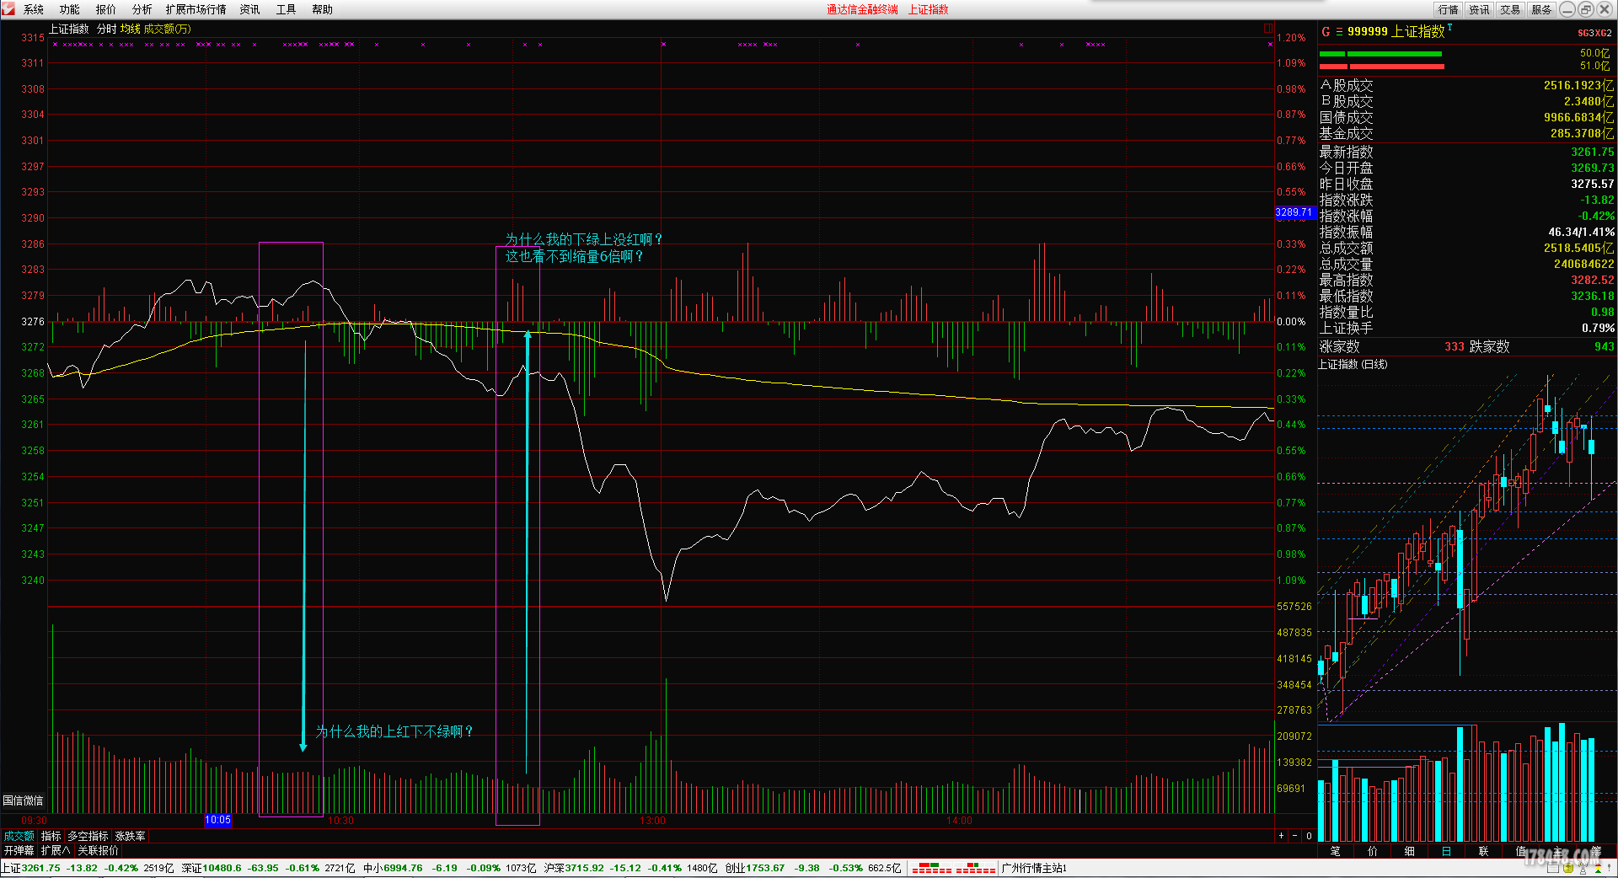1618x878 pixels.
Task: Click the red sell-volume bar
Action: pyautogui.click(x=1381, y=66)
